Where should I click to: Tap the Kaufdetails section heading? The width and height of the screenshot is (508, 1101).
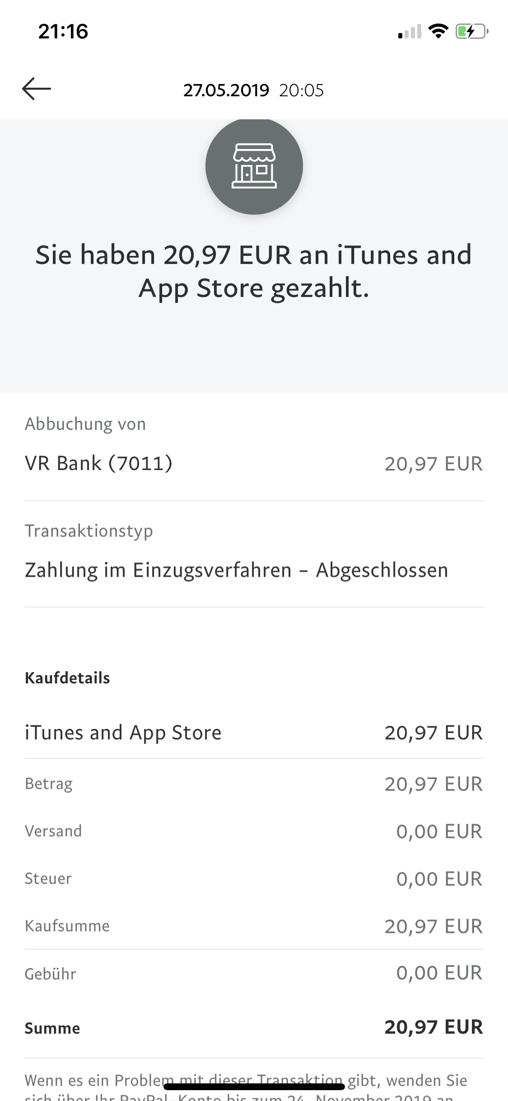[x=67, y=678]
